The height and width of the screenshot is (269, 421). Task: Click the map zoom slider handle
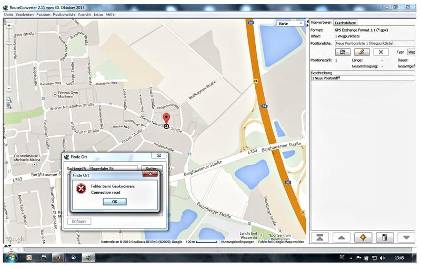9,43
